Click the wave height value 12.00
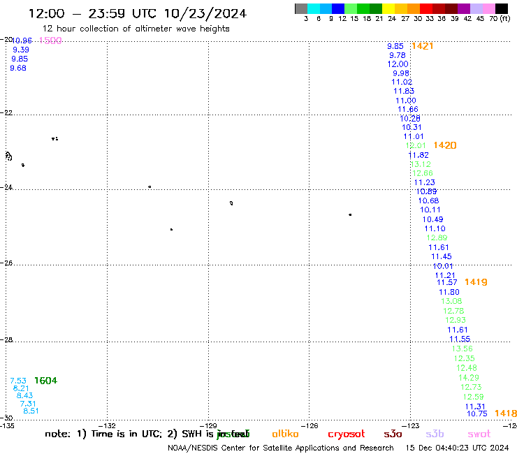Screen dimensions: 517x454 [398, 64]
